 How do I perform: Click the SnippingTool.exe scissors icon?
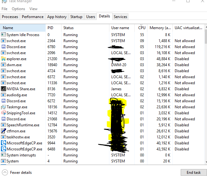(x=3, y=113)
